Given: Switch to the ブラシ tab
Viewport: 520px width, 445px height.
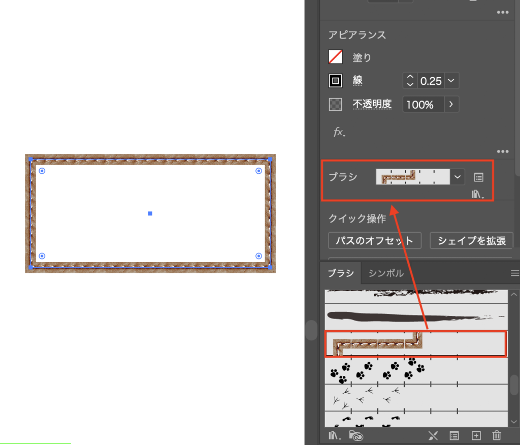Looking at the screenshot, I should point(341,273).
